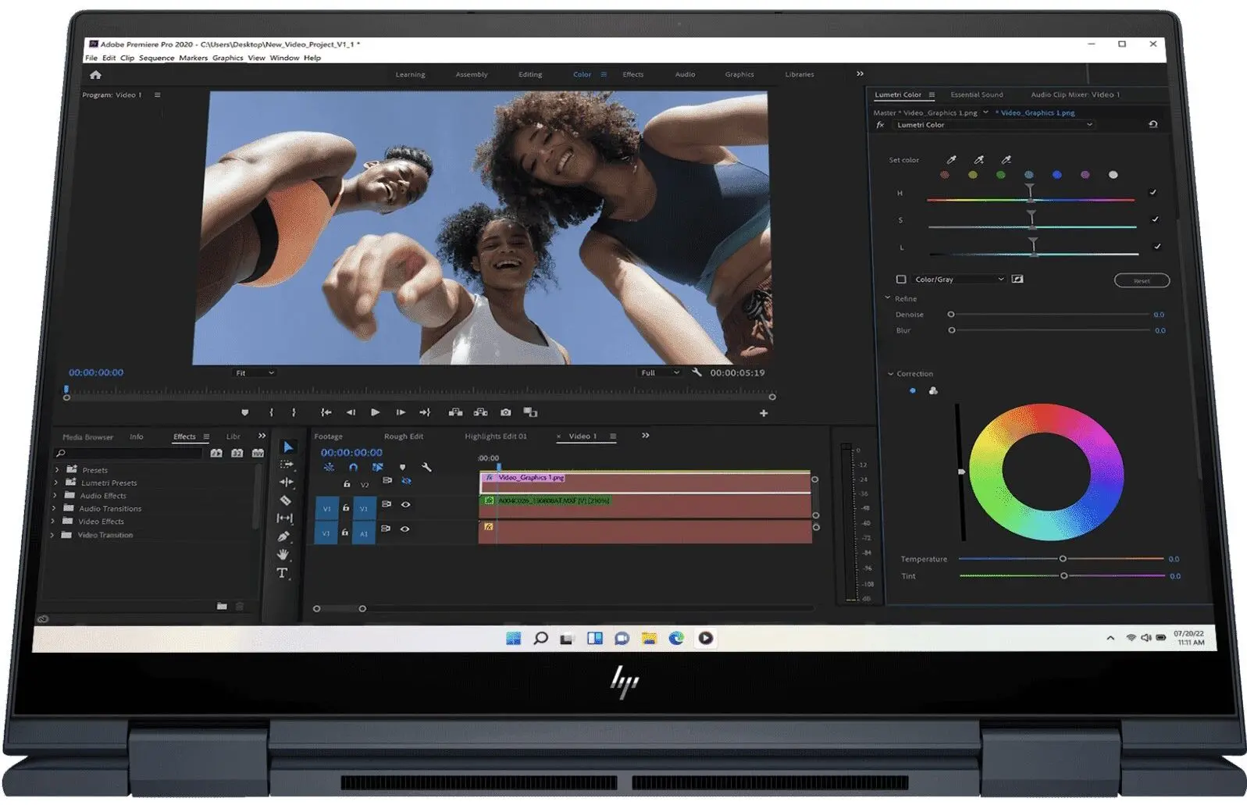
Task: Open the Fit zoom level dropdown
Action: click(x=255, y=373)
